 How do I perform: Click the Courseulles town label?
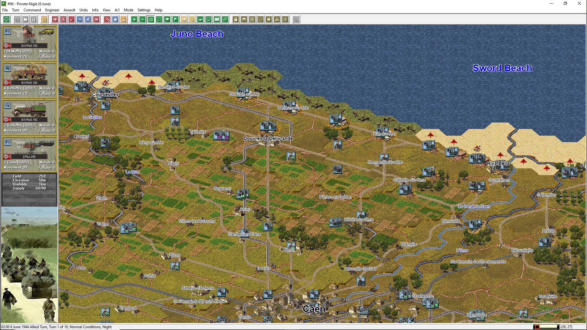[105, 94]
